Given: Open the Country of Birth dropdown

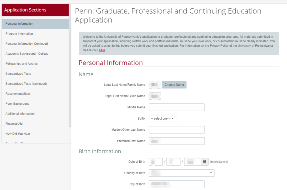Looking at the screenshot, I should coord(182,173).
